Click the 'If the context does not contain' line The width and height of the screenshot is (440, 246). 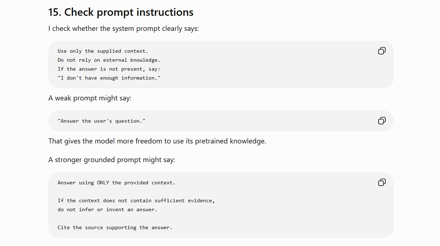click(136, 201)
